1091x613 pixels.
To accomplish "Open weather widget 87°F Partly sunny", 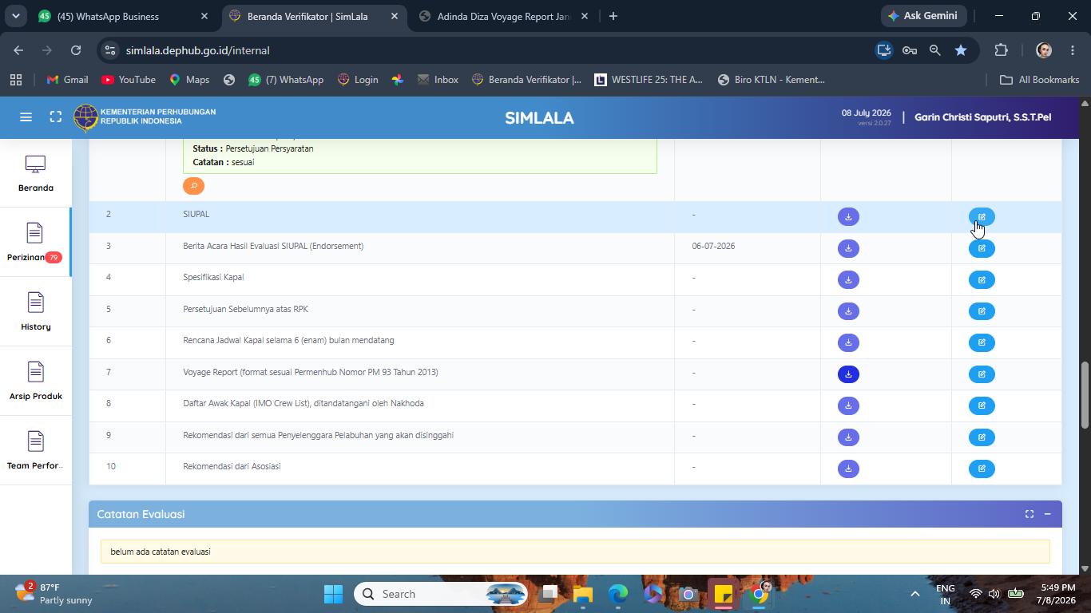I will (x=54, y=594).
